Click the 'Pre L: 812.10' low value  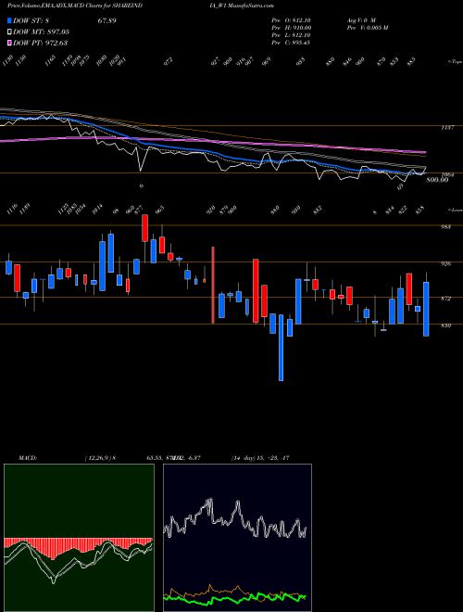point(291,35)
